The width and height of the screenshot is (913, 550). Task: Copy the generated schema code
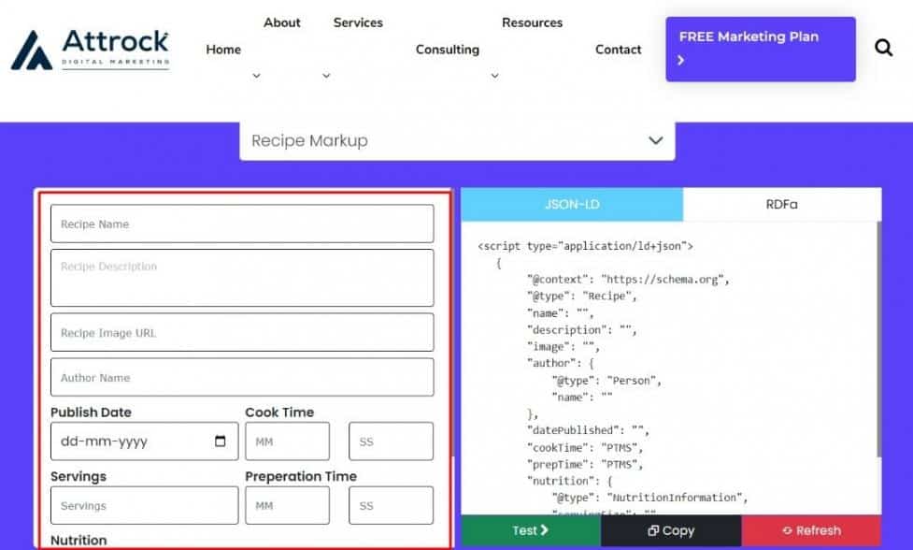[x=671, y=530]
